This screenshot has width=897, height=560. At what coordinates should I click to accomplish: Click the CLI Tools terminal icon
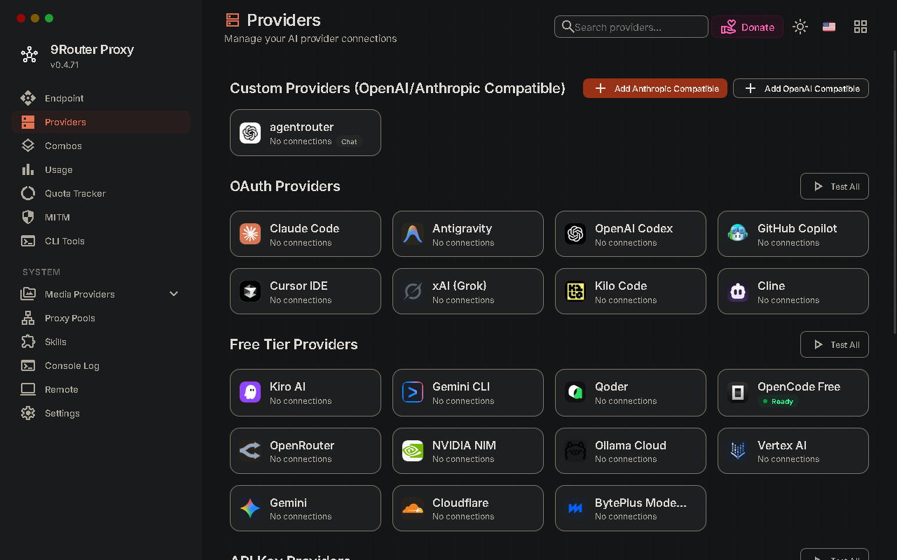pyautogui.click(x=28, y=241)
